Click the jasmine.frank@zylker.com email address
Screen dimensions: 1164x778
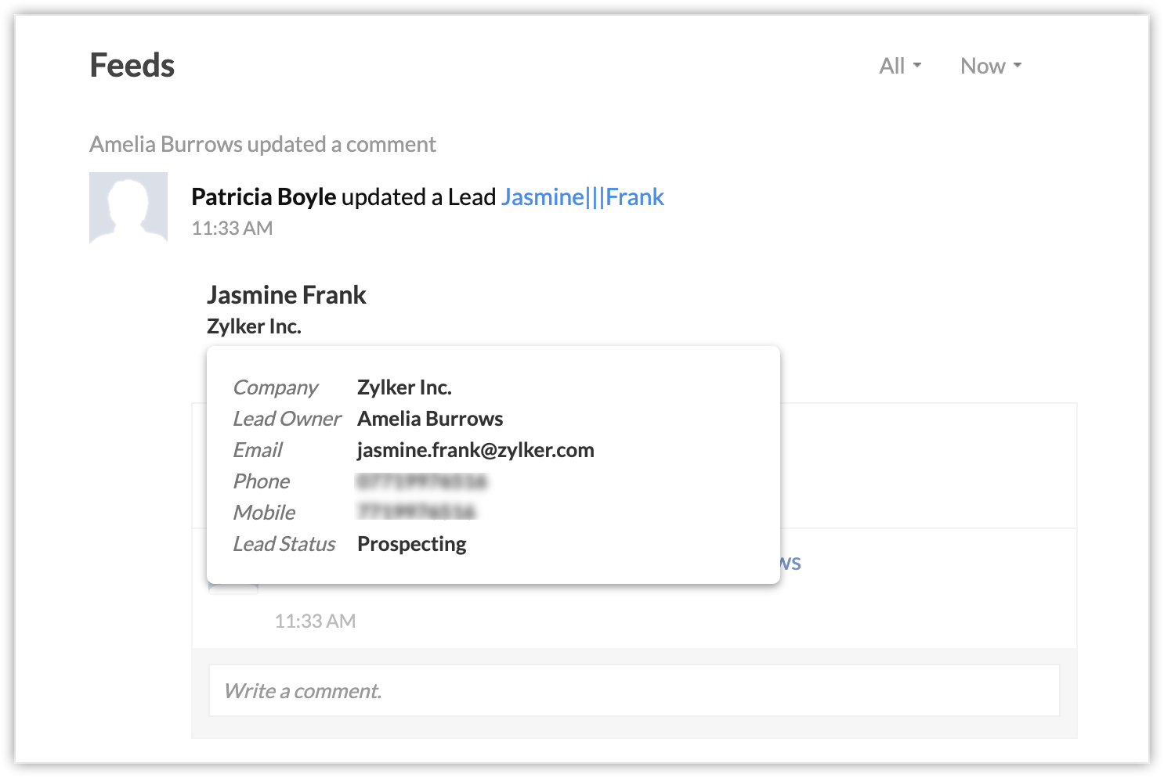click(x=475, y=450)
